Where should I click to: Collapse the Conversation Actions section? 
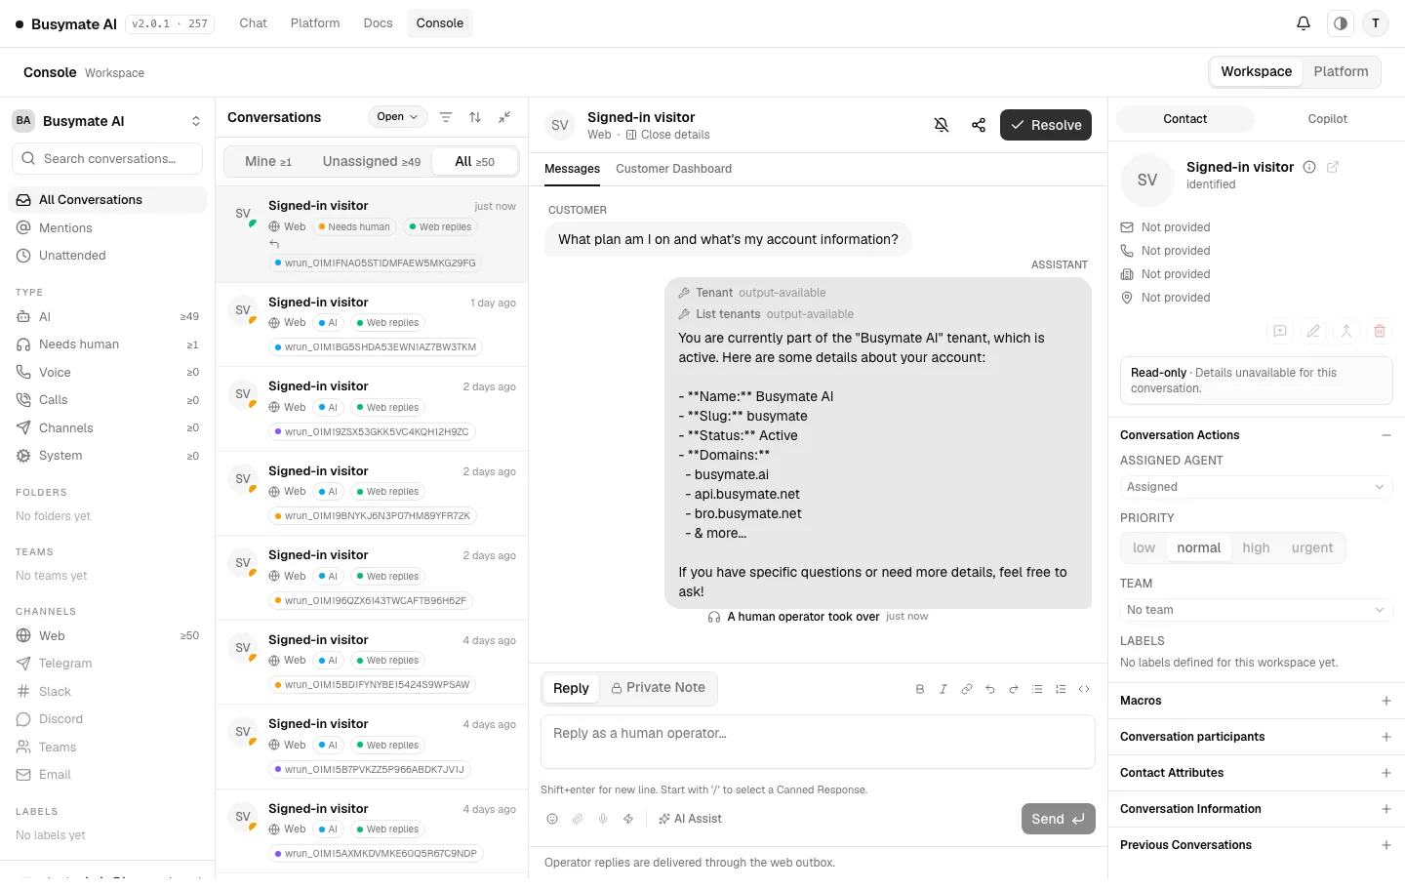(1385, 435)
